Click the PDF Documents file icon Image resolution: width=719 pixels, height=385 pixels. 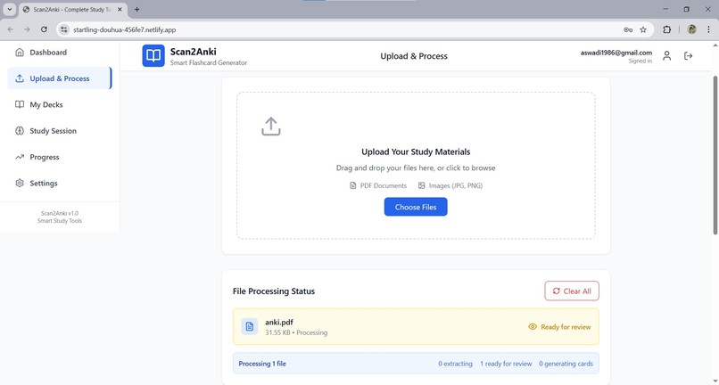352,185
